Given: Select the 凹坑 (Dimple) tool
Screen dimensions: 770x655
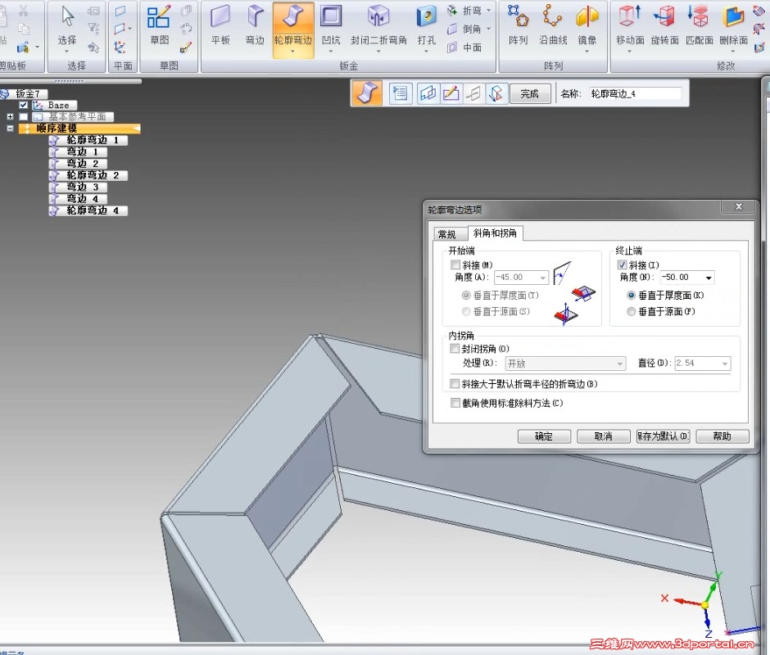Looking at the screenshot, I should 331,25.
